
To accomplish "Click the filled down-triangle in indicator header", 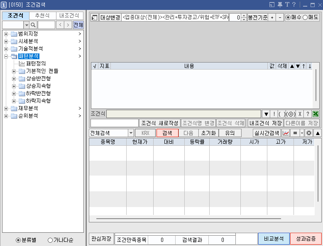I will pos(298,66).
